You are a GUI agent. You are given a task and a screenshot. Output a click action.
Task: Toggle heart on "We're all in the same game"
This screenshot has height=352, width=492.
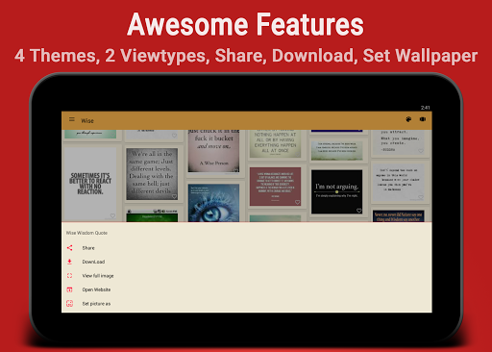(174, 196)
